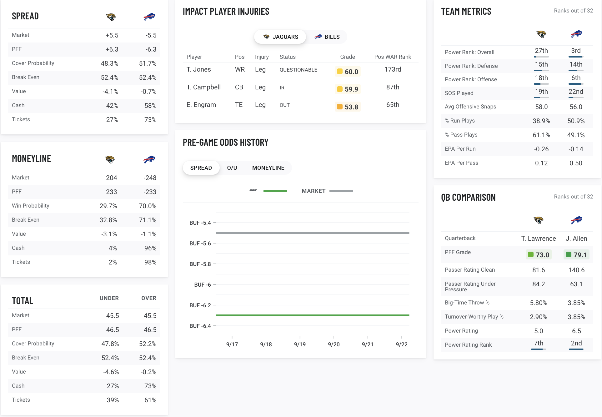Switch odds history to O/U
602x417 pixels.
click(x=232, y=168)
